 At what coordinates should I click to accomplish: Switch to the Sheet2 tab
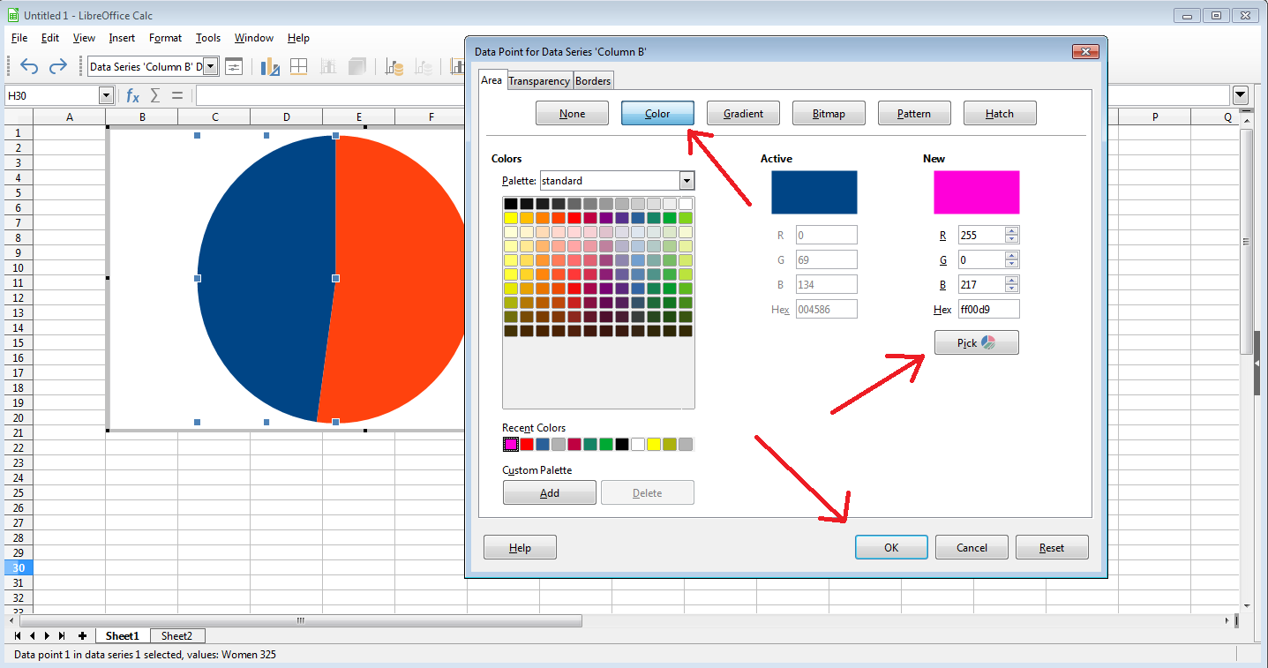(176, 635)
